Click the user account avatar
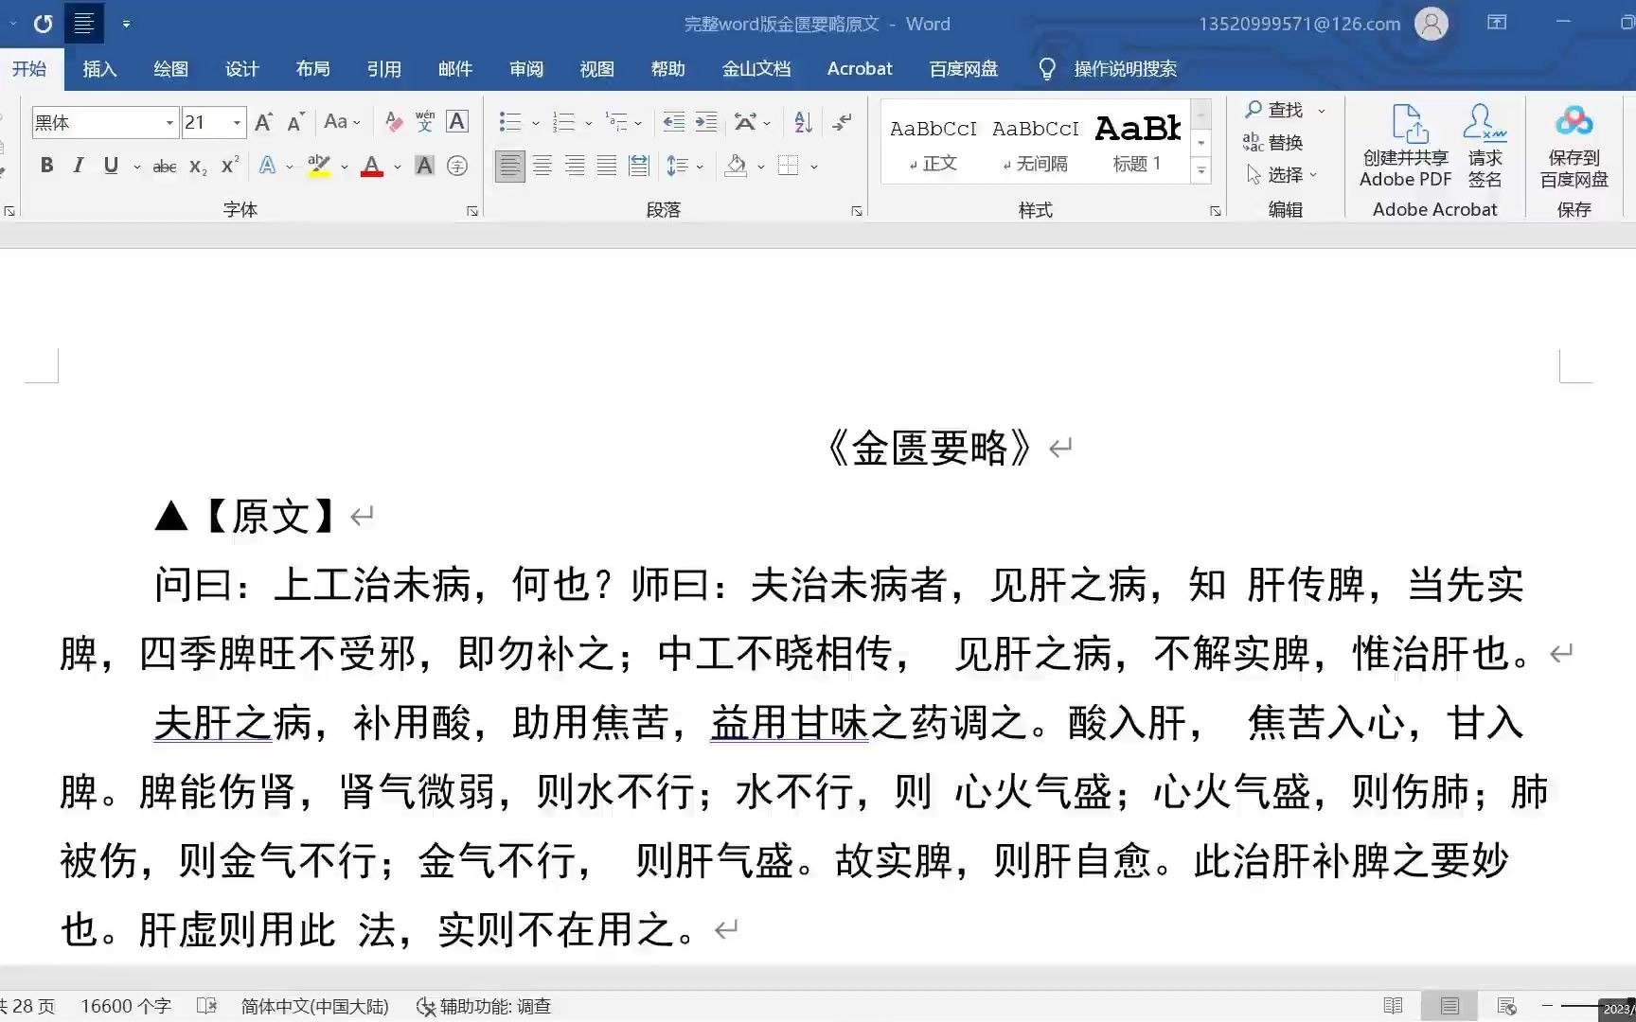This screenshot has height=1022, width=1636. 1431,24
